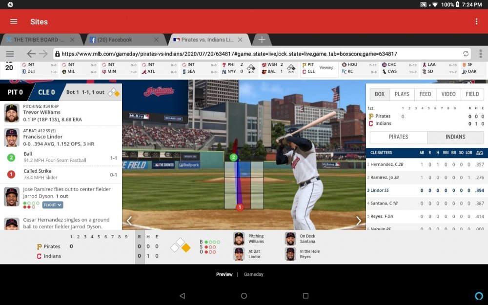Close THE TRIBE BOARD tab
The image size is (488, 305).
[x=72, y=40]
